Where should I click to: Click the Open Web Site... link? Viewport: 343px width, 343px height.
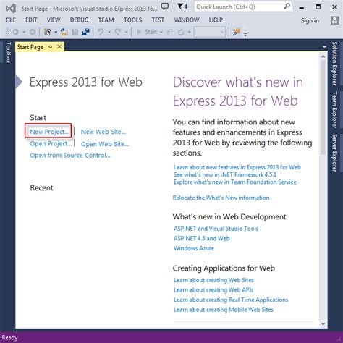[x=105, y=144]
